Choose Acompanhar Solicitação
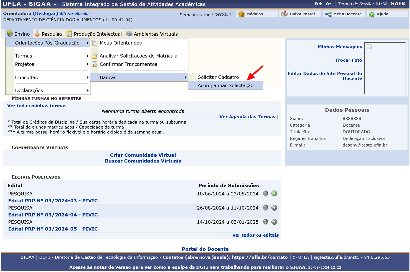The height and width of the screenshot is (272, 410). pos(225,85)
